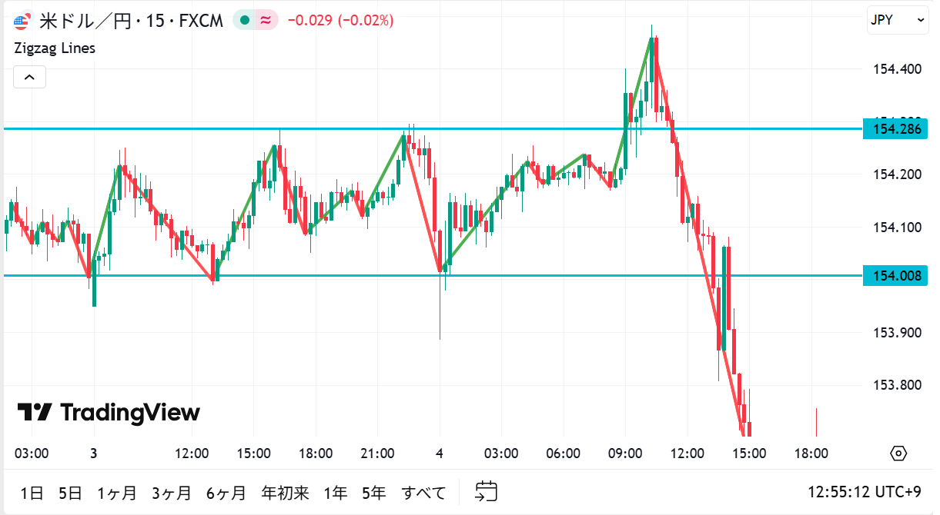940x515 pixels.
Task: Click the USD/JPY currency flag icon
Action: click(23, 21)
